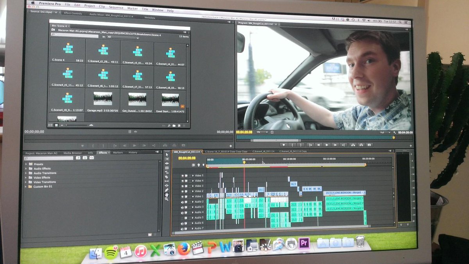This screenshot has height=264, width=469.
Task: Select the Pen tool
Action: click(166, 190)
